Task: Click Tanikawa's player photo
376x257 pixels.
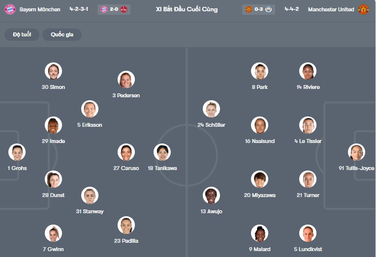Action: [x=162, y=152]
